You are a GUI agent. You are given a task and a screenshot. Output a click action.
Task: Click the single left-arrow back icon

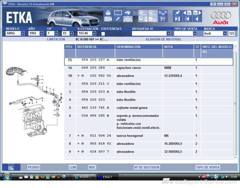click(x=197, y=19)
